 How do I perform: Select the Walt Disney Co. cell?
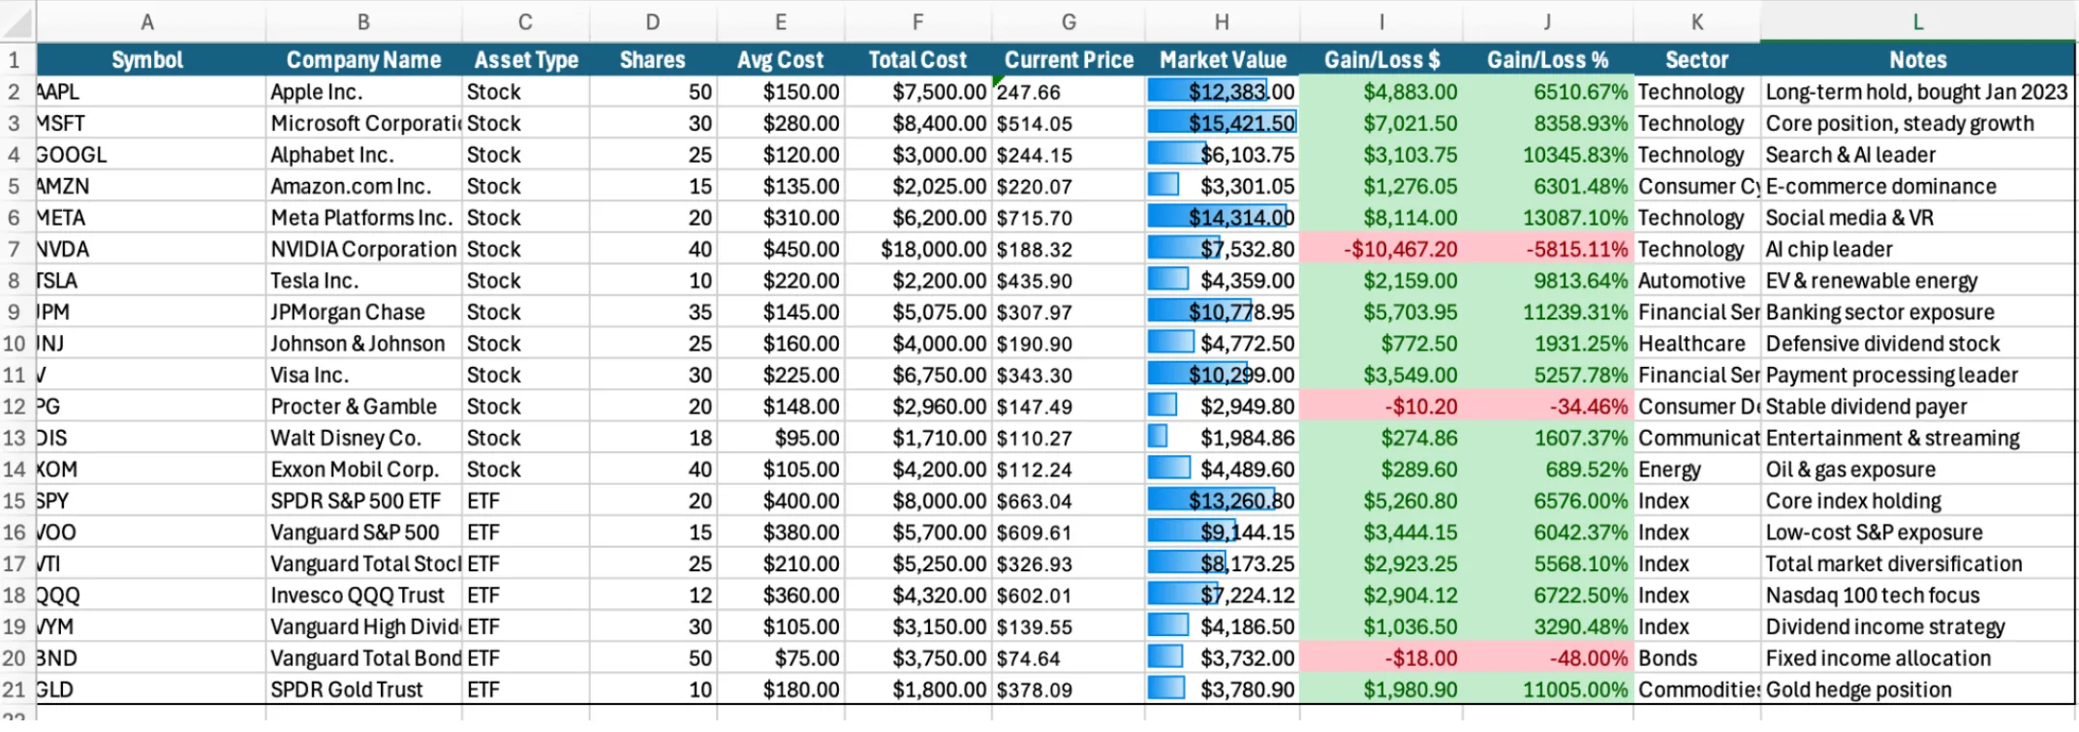tap(363, 438)
